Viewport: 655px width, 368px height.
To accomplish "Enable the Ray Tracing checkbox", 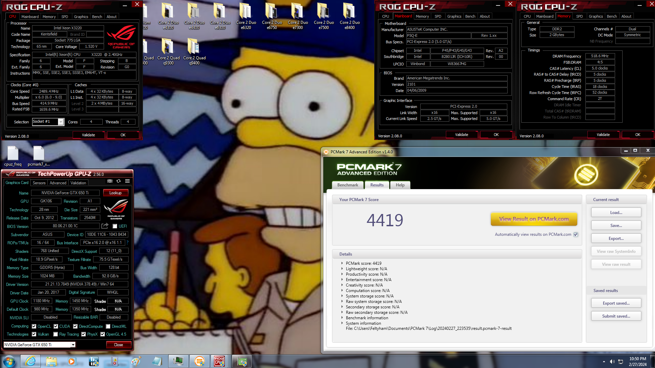I will pyautogui.click(x=56, y=334).
